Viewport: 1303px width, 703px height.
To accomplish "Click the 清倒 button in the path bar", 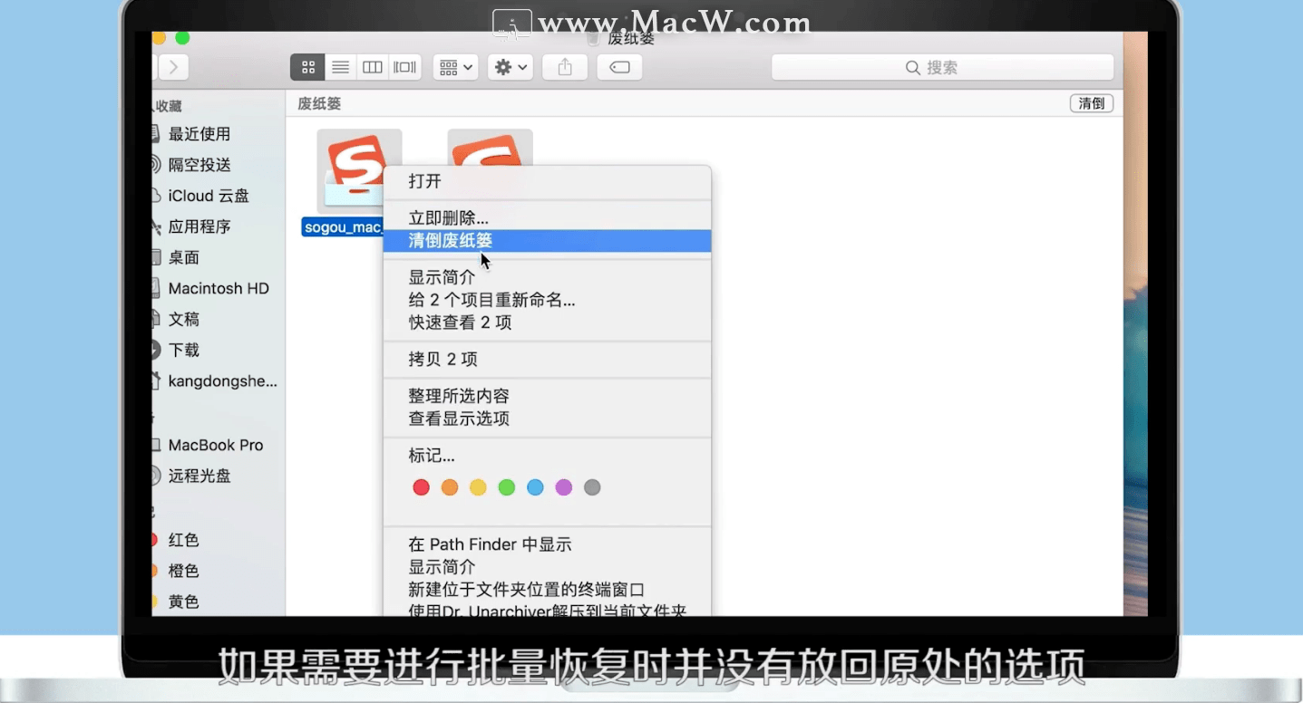I will point(1092,103).
